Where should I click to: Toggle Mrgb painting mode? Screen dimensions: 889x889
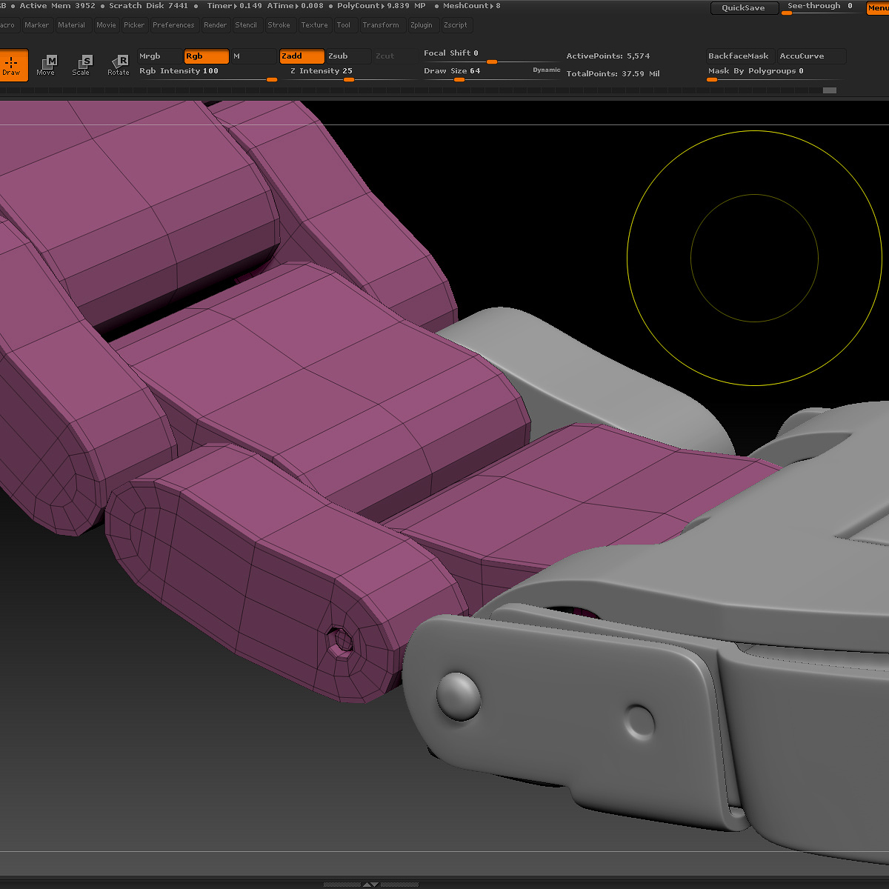(159, 56)
